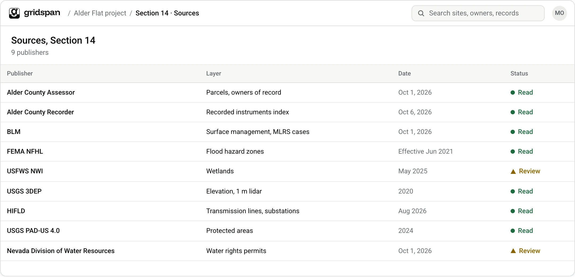Click the Wetlands layer cell
The height and width of the screenshot is (277, 575).
click(220, 171)
